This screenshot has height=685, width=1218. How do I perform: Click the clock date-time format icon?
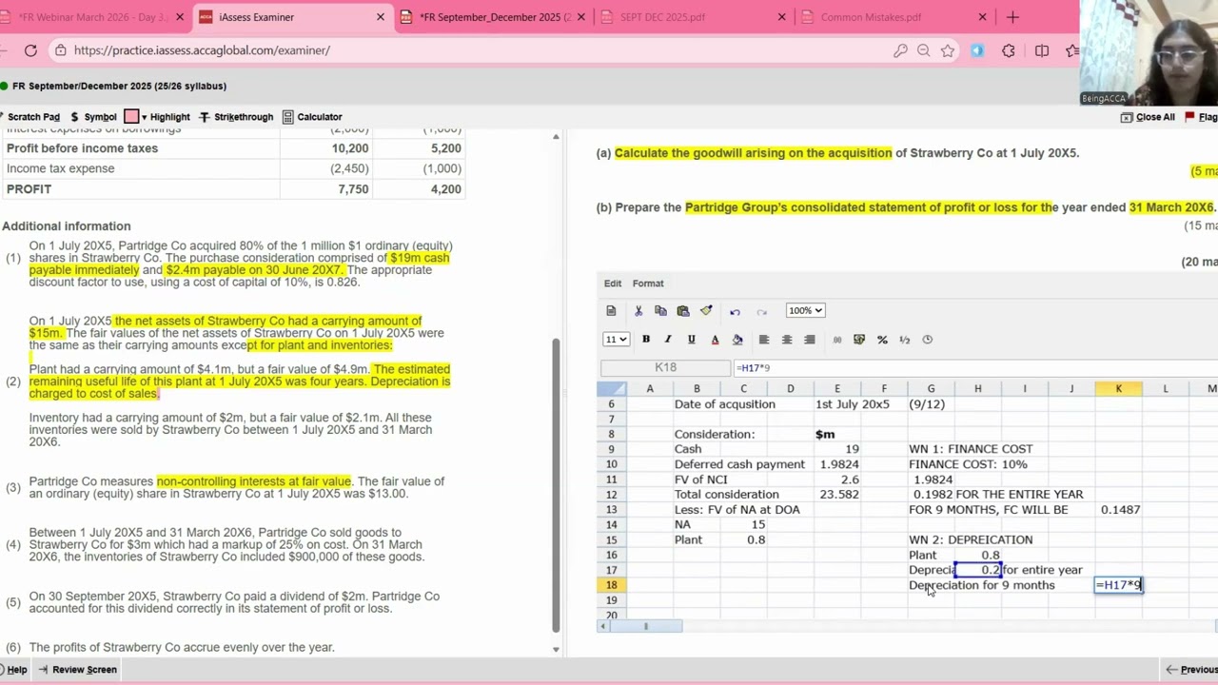coord(928,340)
